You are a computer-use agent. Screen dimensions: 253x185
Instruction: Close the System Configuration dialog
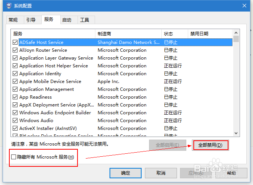[x=244, y=6]
